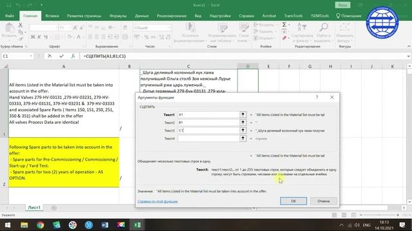Click the dialog help question mark

click(x=317, y=97)
